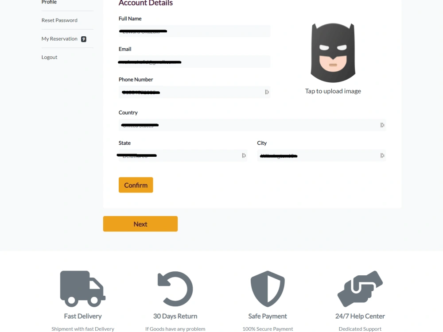Click the Safe Payment shield icon
Viewport: 443px width, 332px height.
268,289
